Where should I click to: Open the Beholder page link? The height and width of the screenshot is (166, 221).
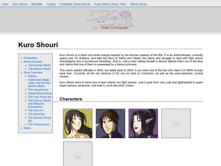coord(37,4)
